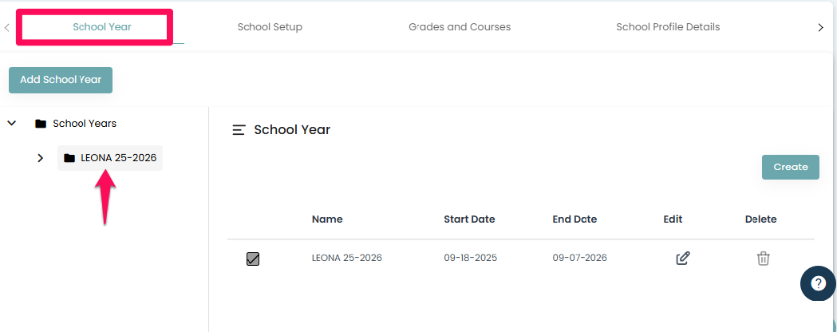
Task: Open the help question mark bubble
Action: [x=818, y=283]
